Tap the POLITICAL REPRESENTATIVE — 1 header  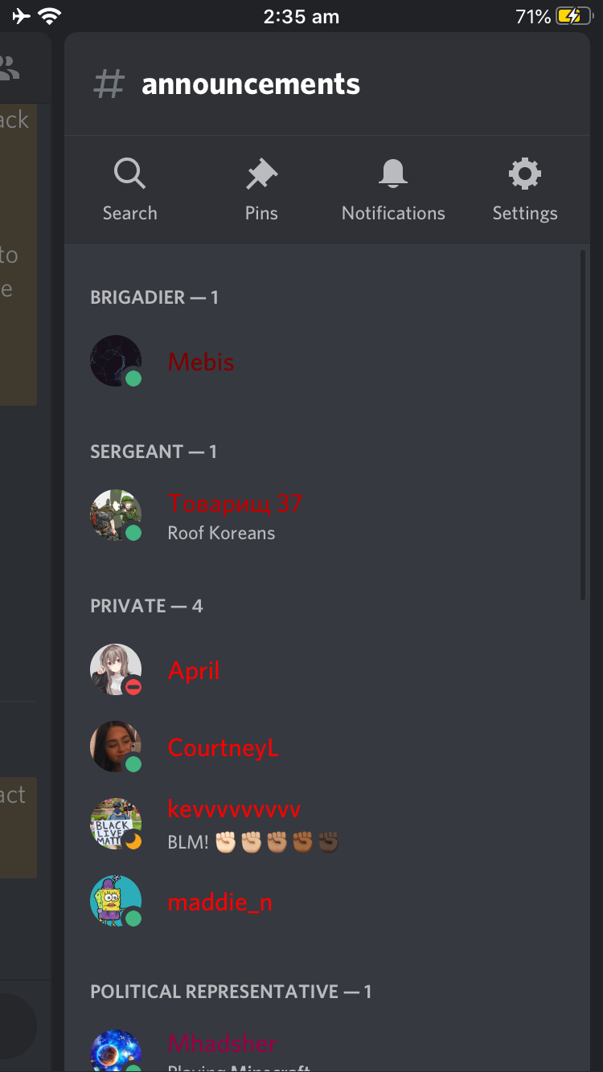point(231,992)
